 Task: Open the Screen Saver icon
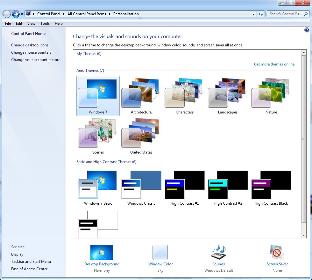click(x=277, y=252)
